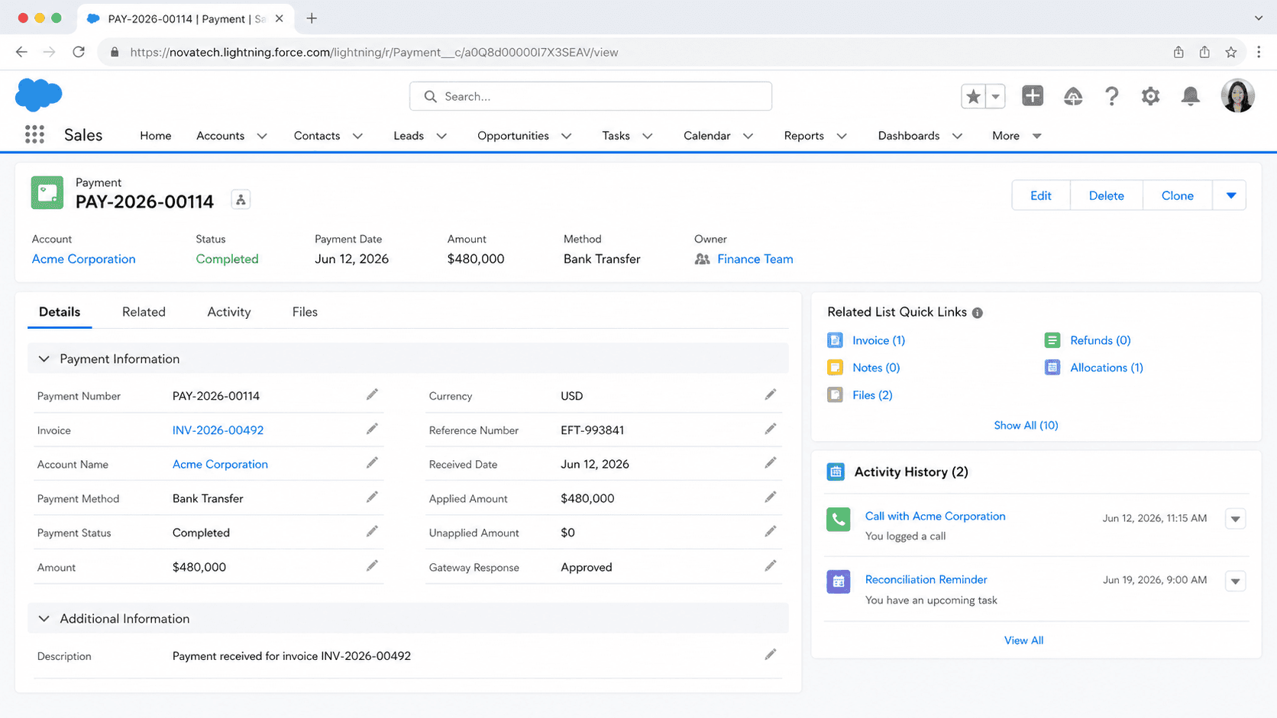Edit the Payment Number field pencil
The height and width of the screenshot is (718, 1277).
[x=372, y=394]
